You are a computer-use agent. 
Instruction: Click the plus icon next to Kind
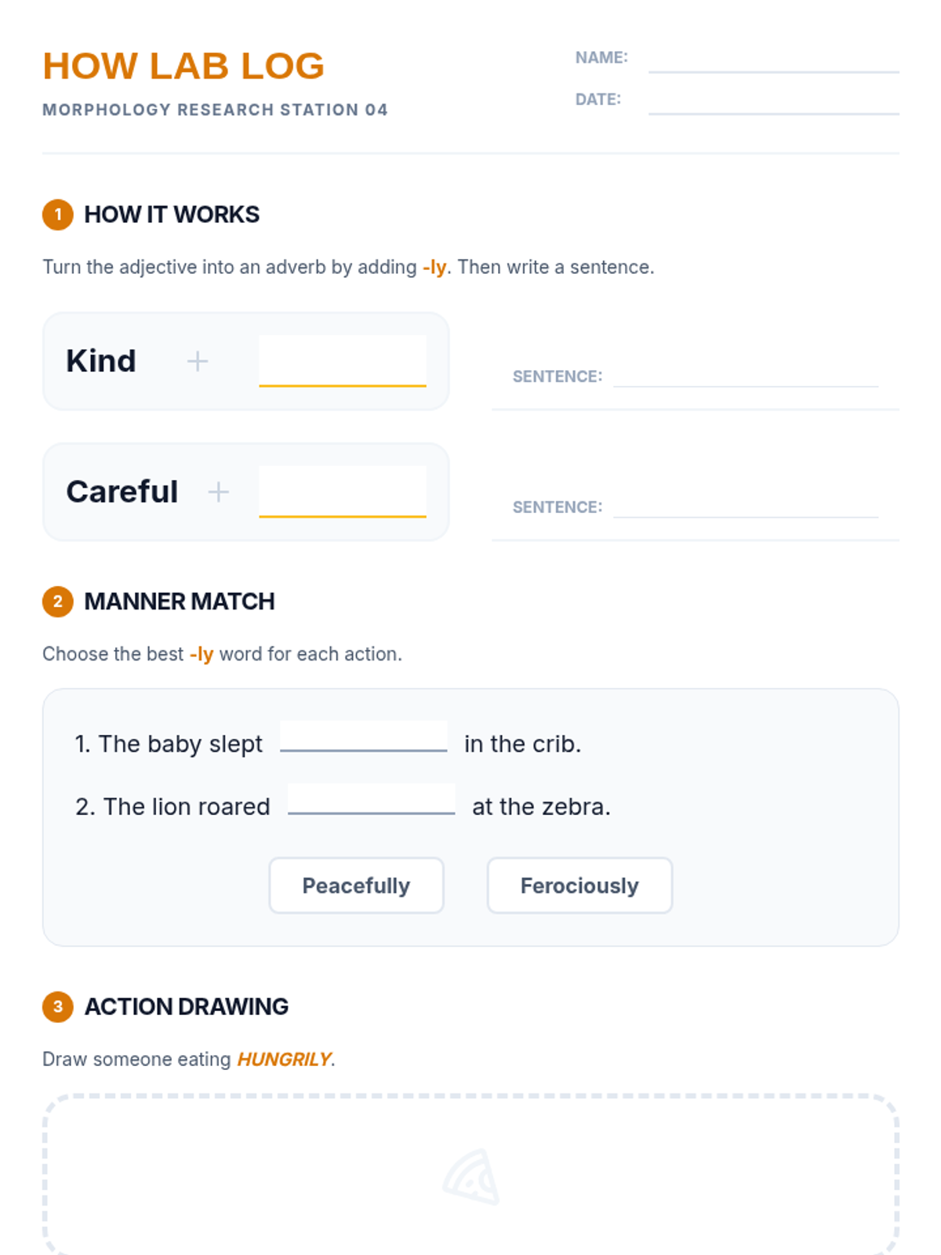(198, 362)
